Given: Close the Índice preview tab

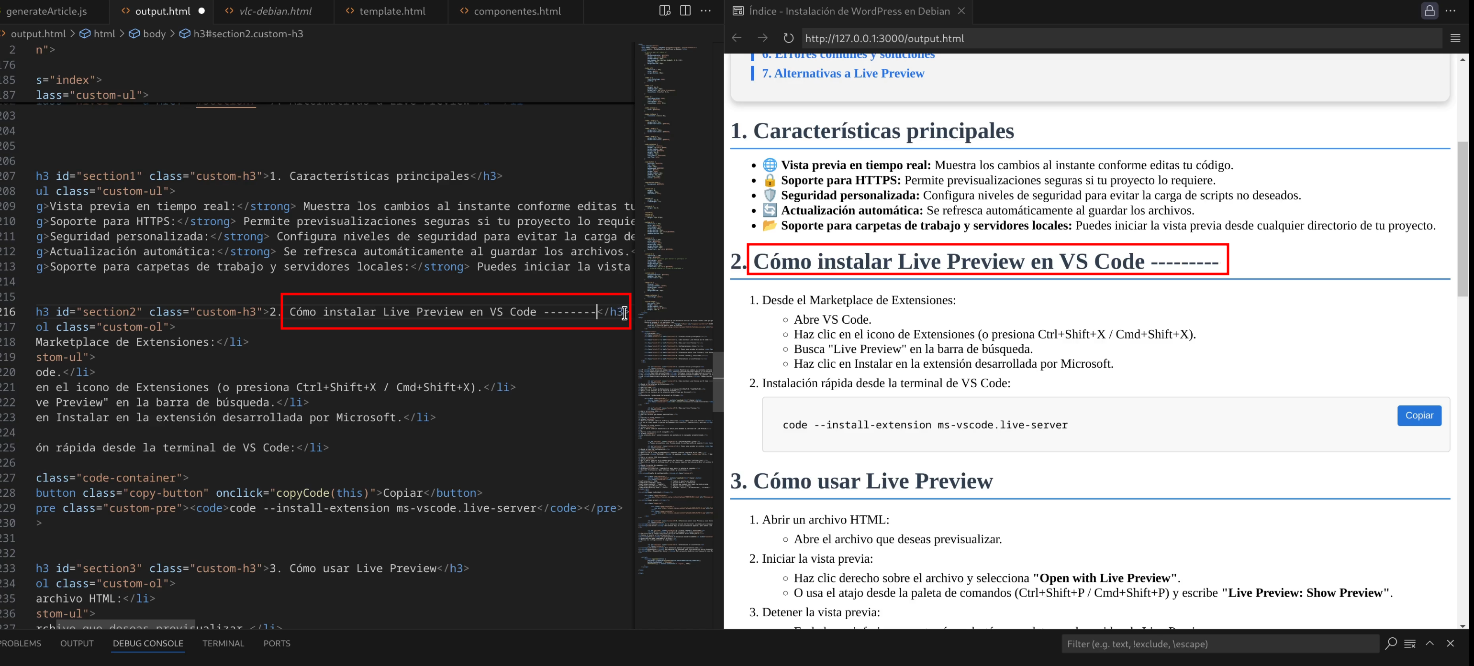Looking at the screenshot, I should [x=961, y=11].
